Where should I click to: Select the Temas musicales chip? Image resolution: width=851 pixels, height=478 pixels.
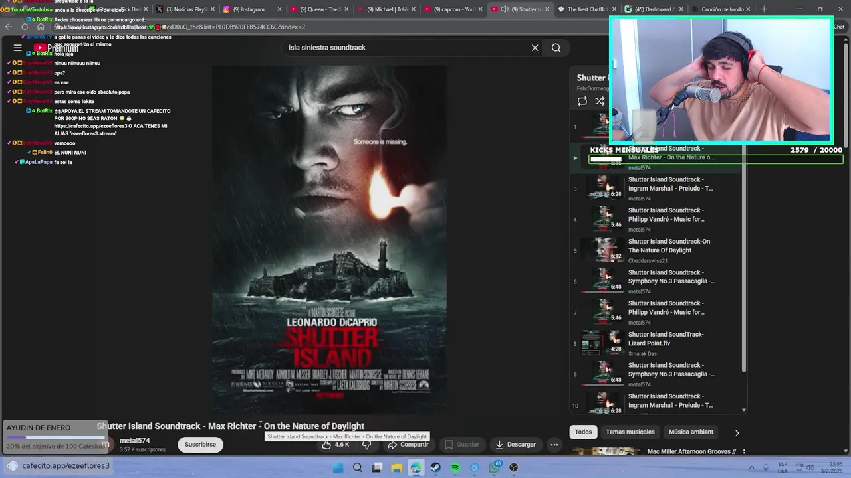(x=630, y=432)
